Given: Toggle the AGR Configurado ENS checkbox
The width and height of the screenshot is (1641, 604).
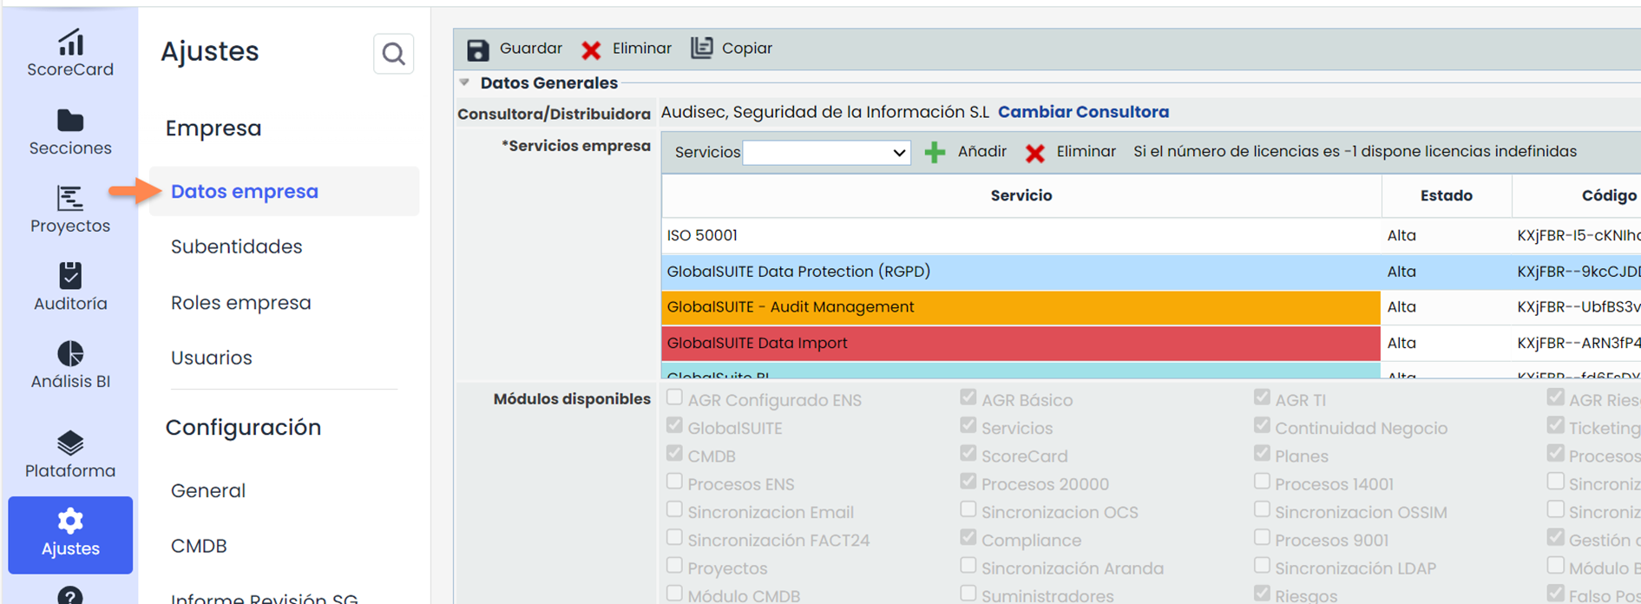Looking at the screenshot, I should pyautogui.click(x=674, y=398).
